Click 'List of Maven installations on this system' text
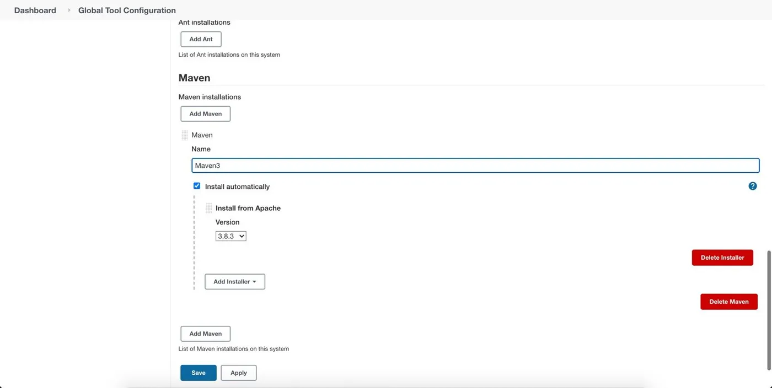Viewport: 772px width, 388px height. pos(234,349)
